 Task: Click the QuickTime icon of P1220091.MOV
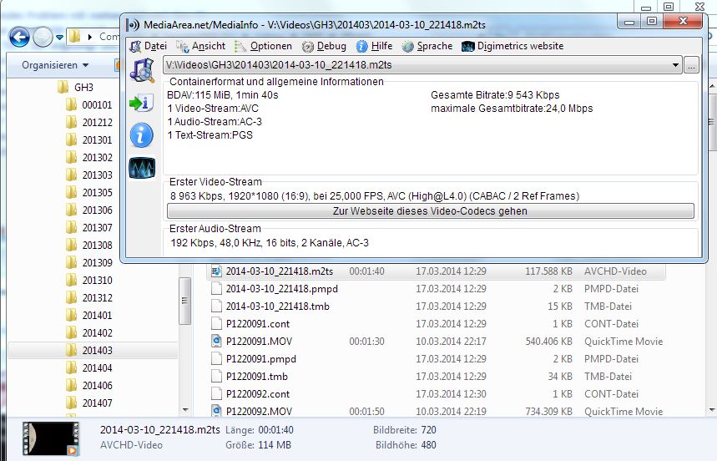[216, 342]
